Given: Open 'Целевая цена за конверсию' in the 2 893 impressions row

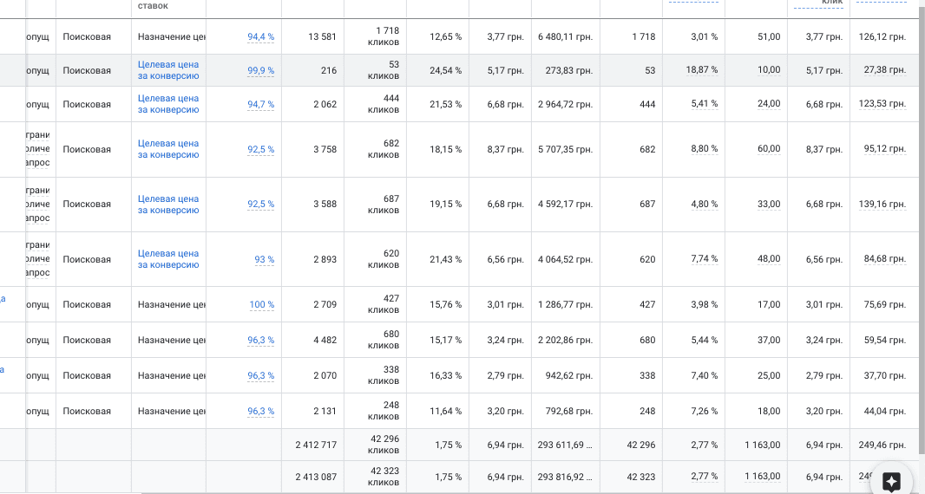Looking at the screenshot, I should pyautogui.click(x=168, y=259).
